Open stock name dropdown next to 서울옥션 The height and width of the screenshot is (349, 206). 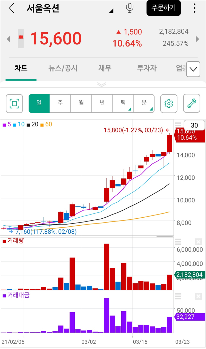coord(111,11)
